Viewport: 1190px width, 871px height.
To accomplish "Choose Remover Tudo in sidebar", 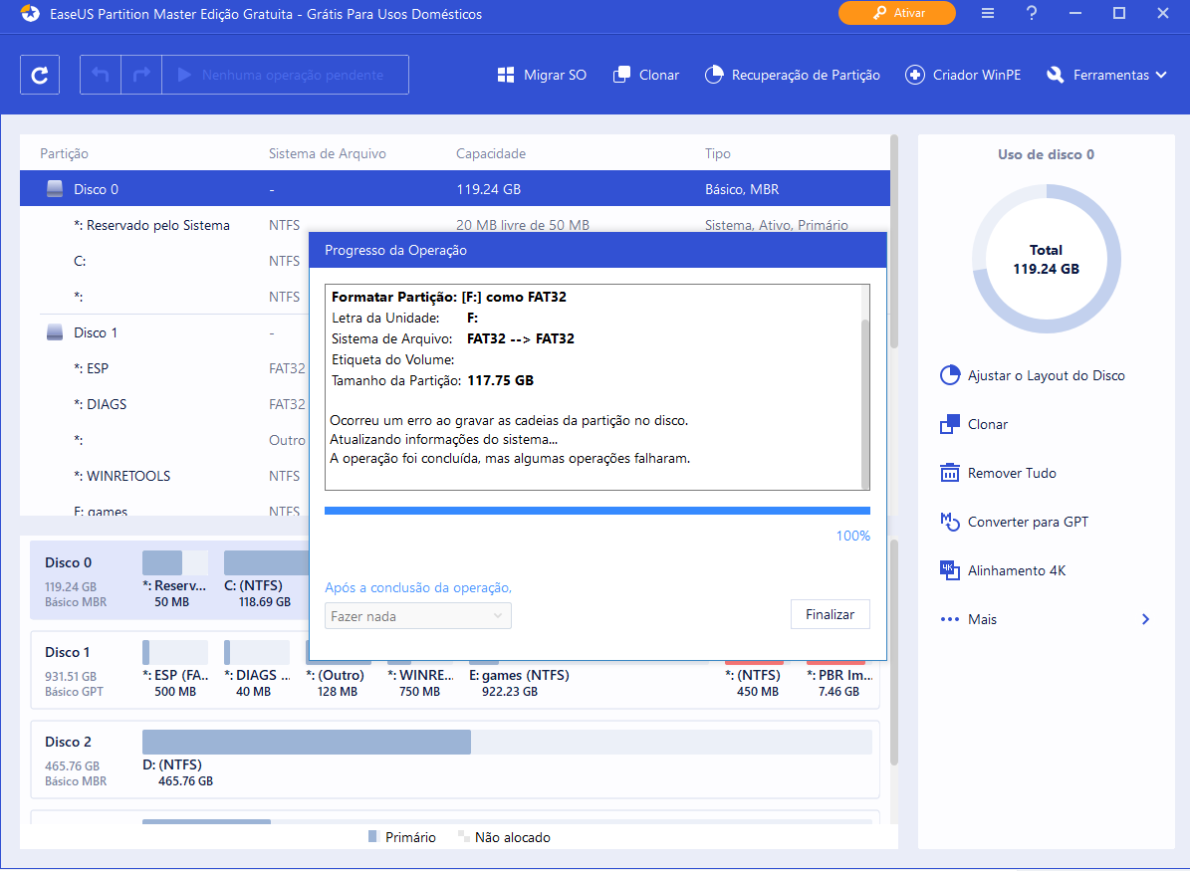I will click(998, 473).
